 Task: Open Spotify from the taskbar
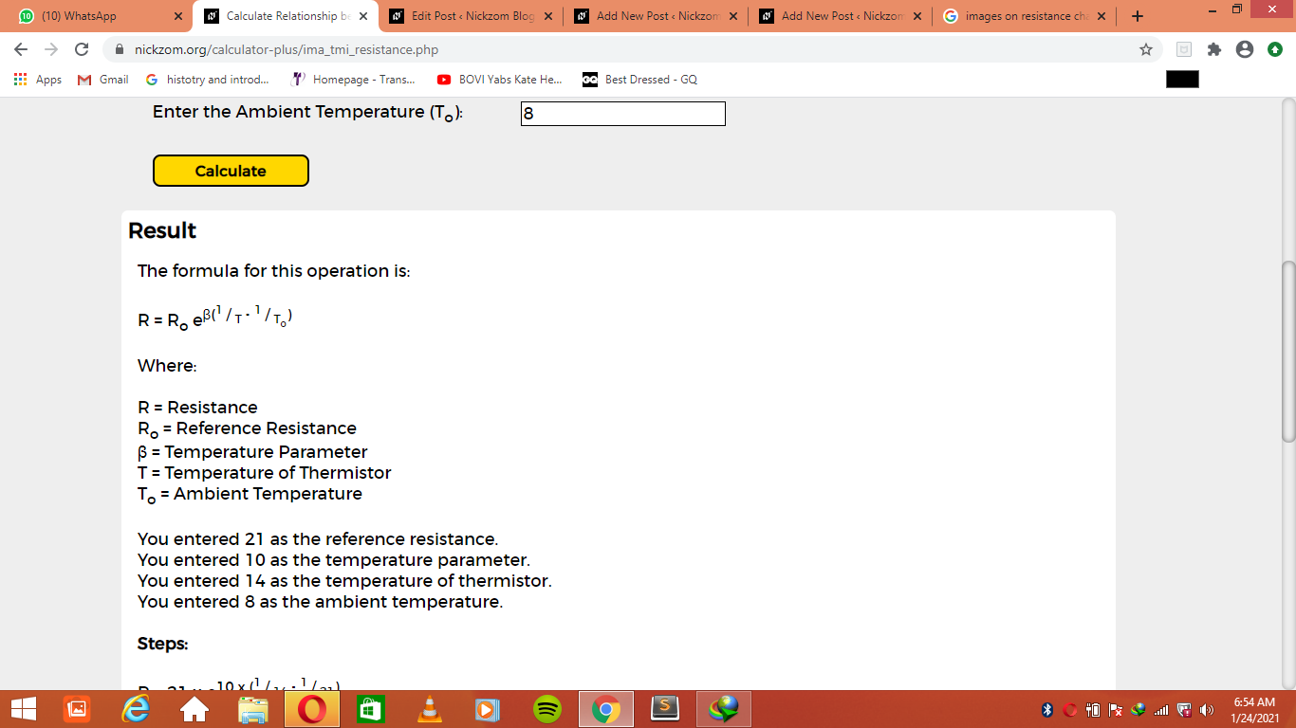tap(547, 709)
